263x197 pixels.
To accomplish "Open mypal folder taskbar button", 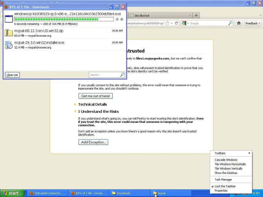I will (171, 193).
